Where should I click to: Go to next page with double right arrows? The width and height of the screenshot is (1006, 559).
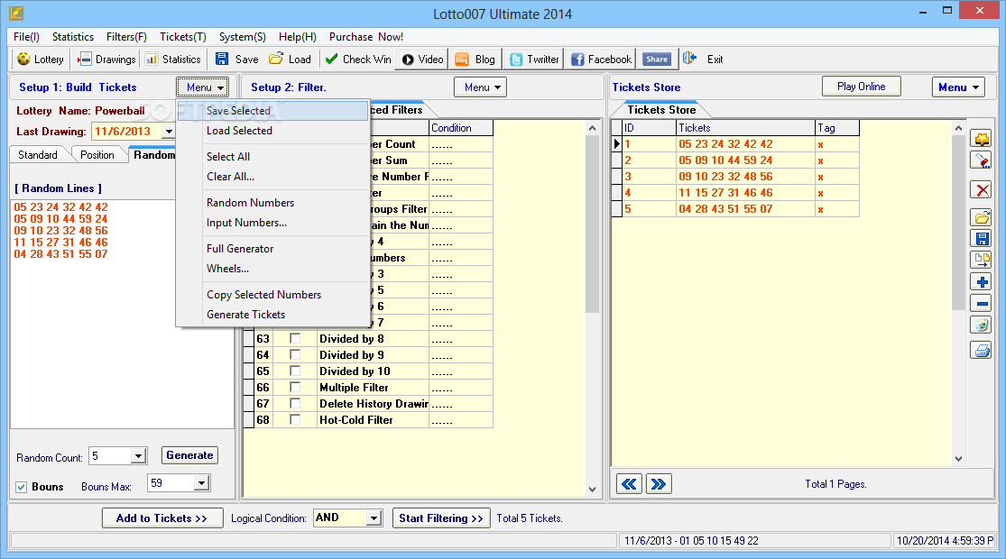click(x=659, y=484)
